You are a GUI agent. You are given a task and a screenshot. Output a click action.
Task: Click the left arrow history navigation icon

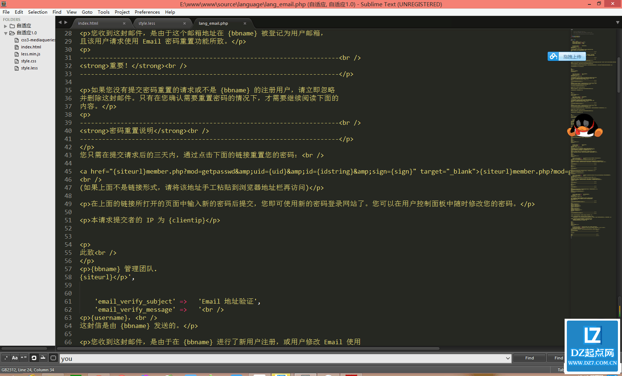click(x=60, y=22)
